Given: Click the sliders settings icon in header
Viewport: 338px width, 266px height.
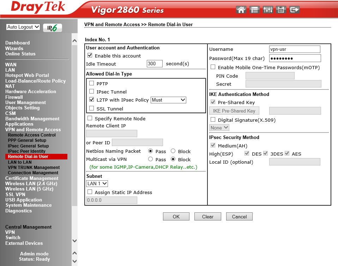Looking at the screenshot, I should pos(268,10).
